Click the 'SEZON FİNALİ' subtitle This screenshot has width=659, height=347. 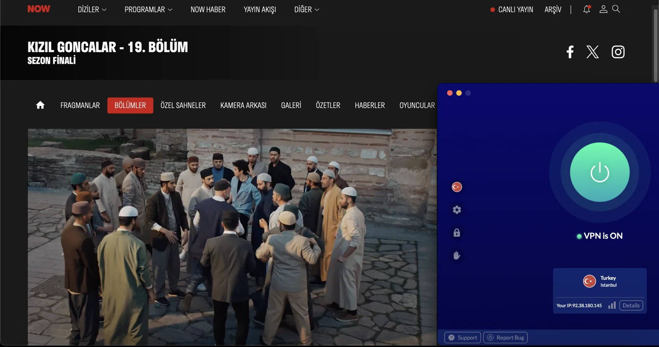point(51,60)
